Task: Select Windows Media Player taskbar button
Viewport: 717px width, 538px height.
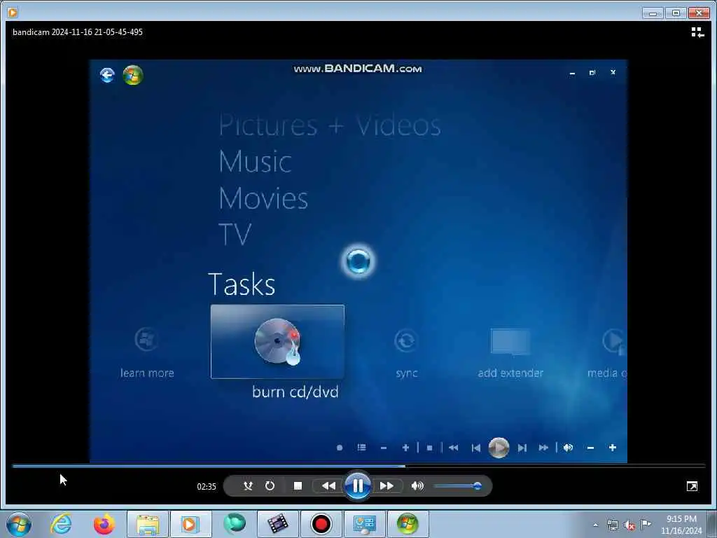Action: pos(190,524)
